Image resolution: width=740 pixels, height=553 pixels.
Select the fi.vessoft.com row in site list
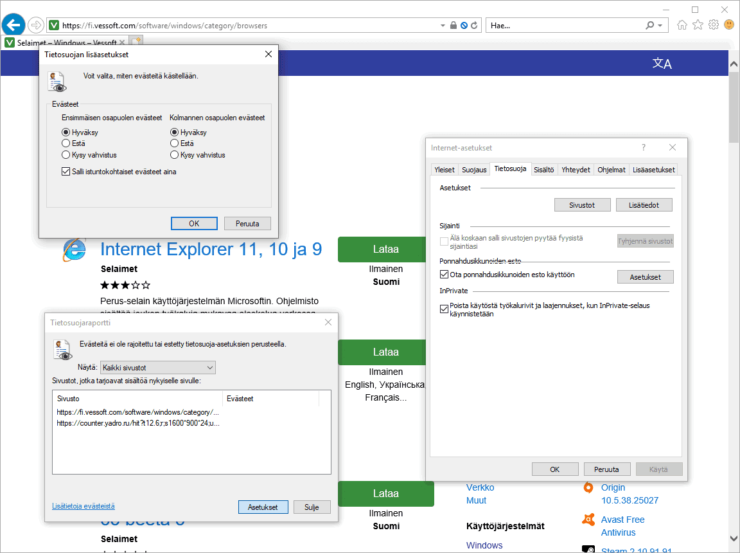click(x=137, y=412)
